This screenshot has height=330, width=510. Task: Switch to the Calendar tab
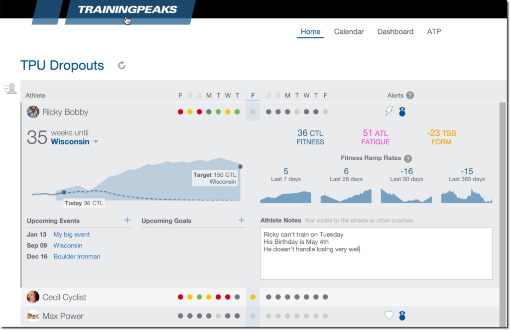pyautogui.click(x=349, y=31)
